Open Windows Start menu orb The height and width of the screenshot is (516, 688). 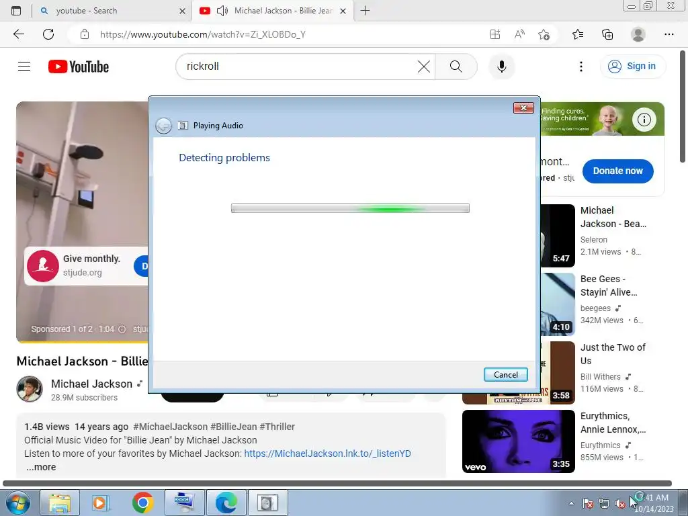coord(18,503)
